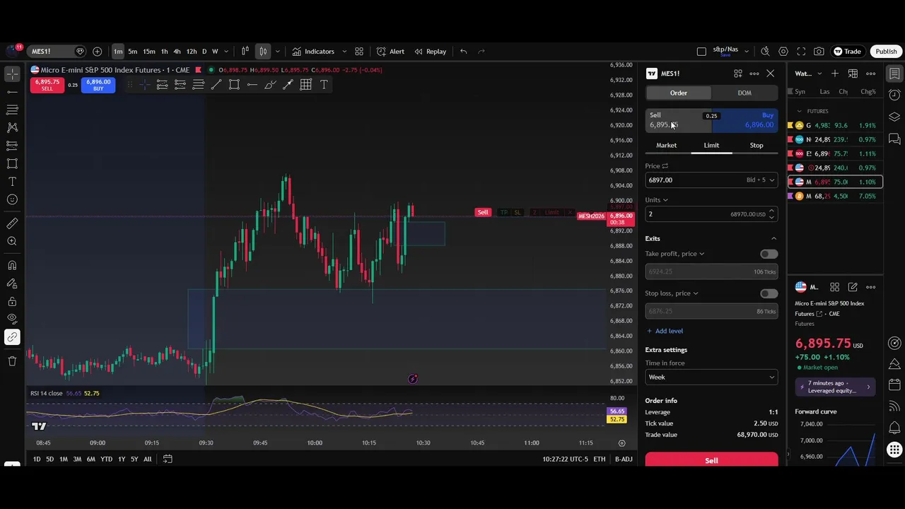
Task: Select the Market order tab
Action: [666, 145]
